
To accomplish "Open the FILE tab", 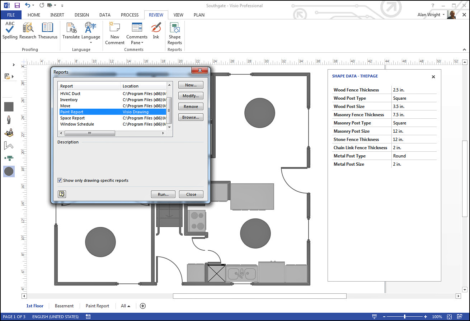I will point(11,15).
